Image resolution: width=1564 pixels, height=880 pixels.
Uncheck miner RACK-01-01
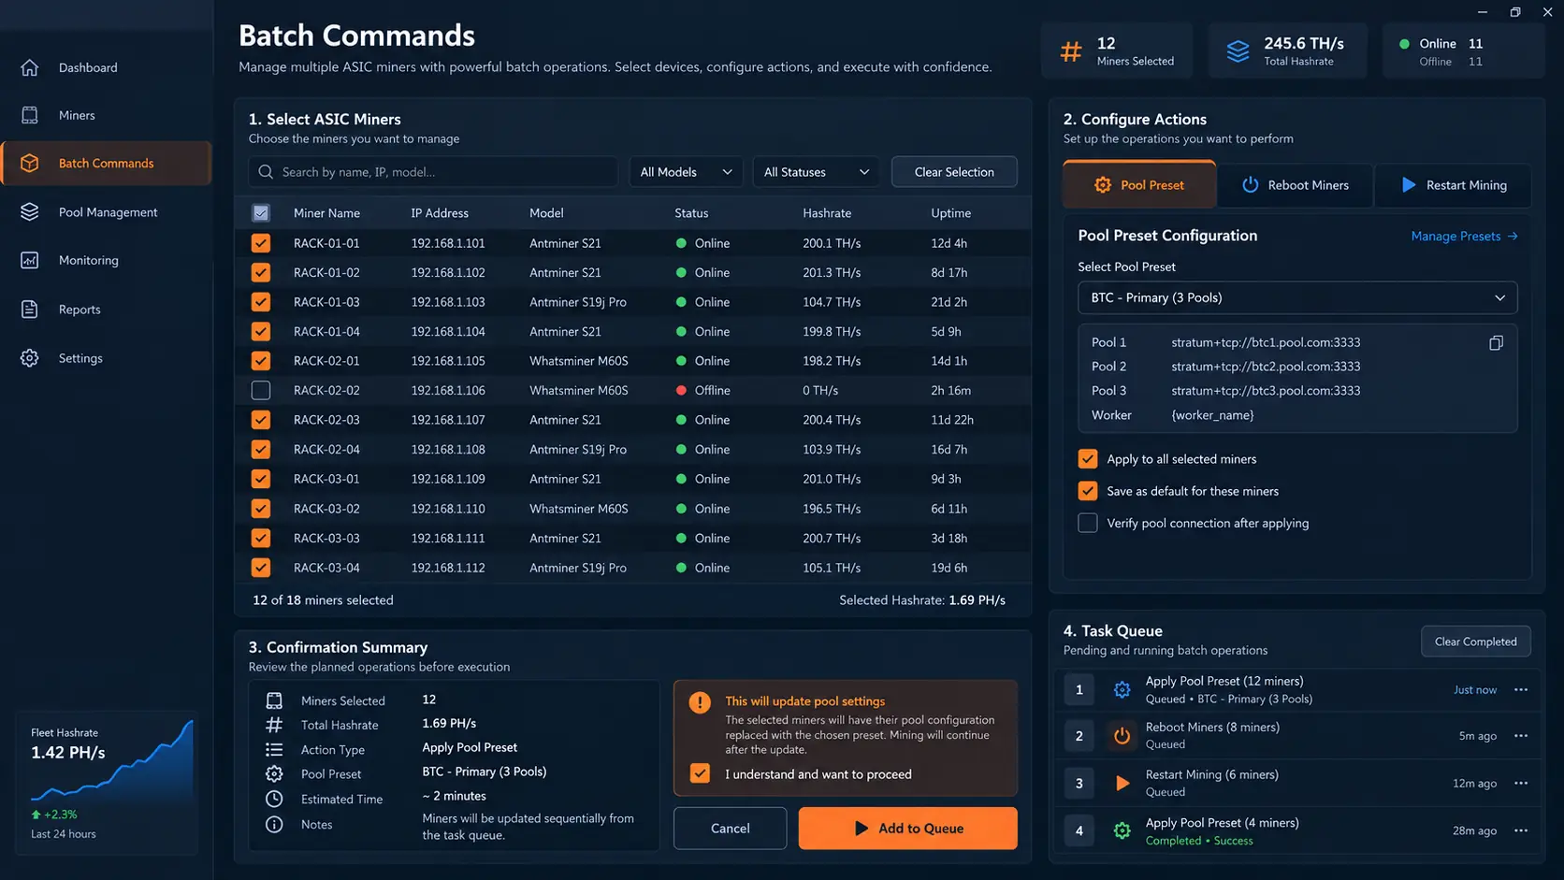[x=261, y=243]
